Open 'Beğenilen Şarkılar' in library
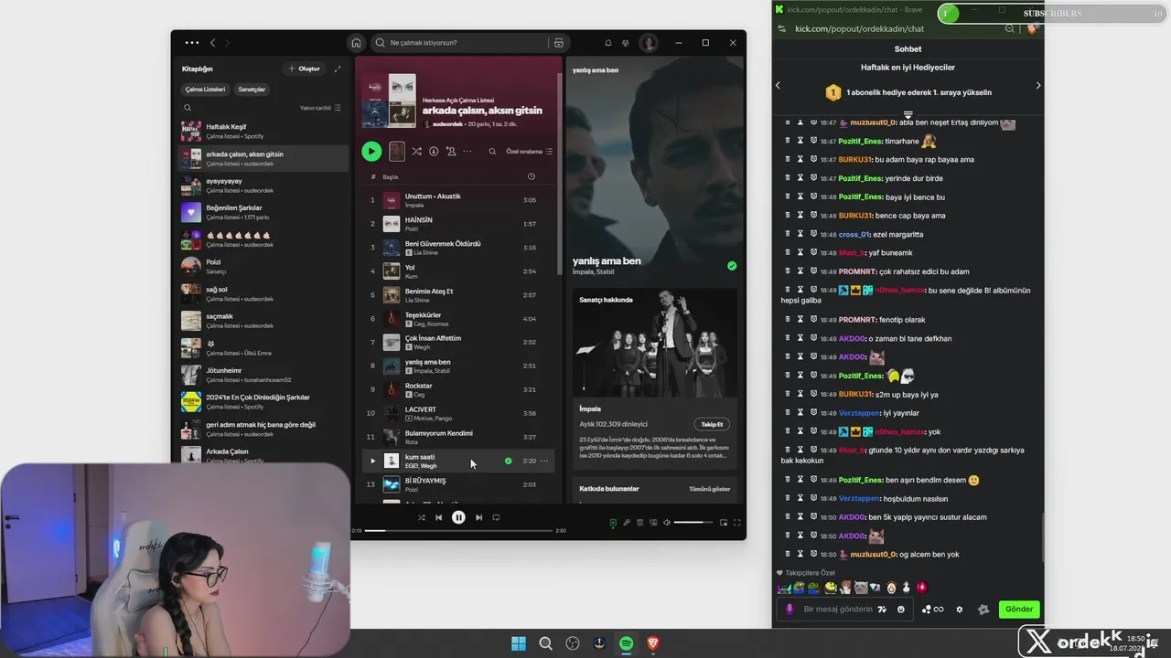The height and width of the screenshot is (658, 1171). pos(263,212)
